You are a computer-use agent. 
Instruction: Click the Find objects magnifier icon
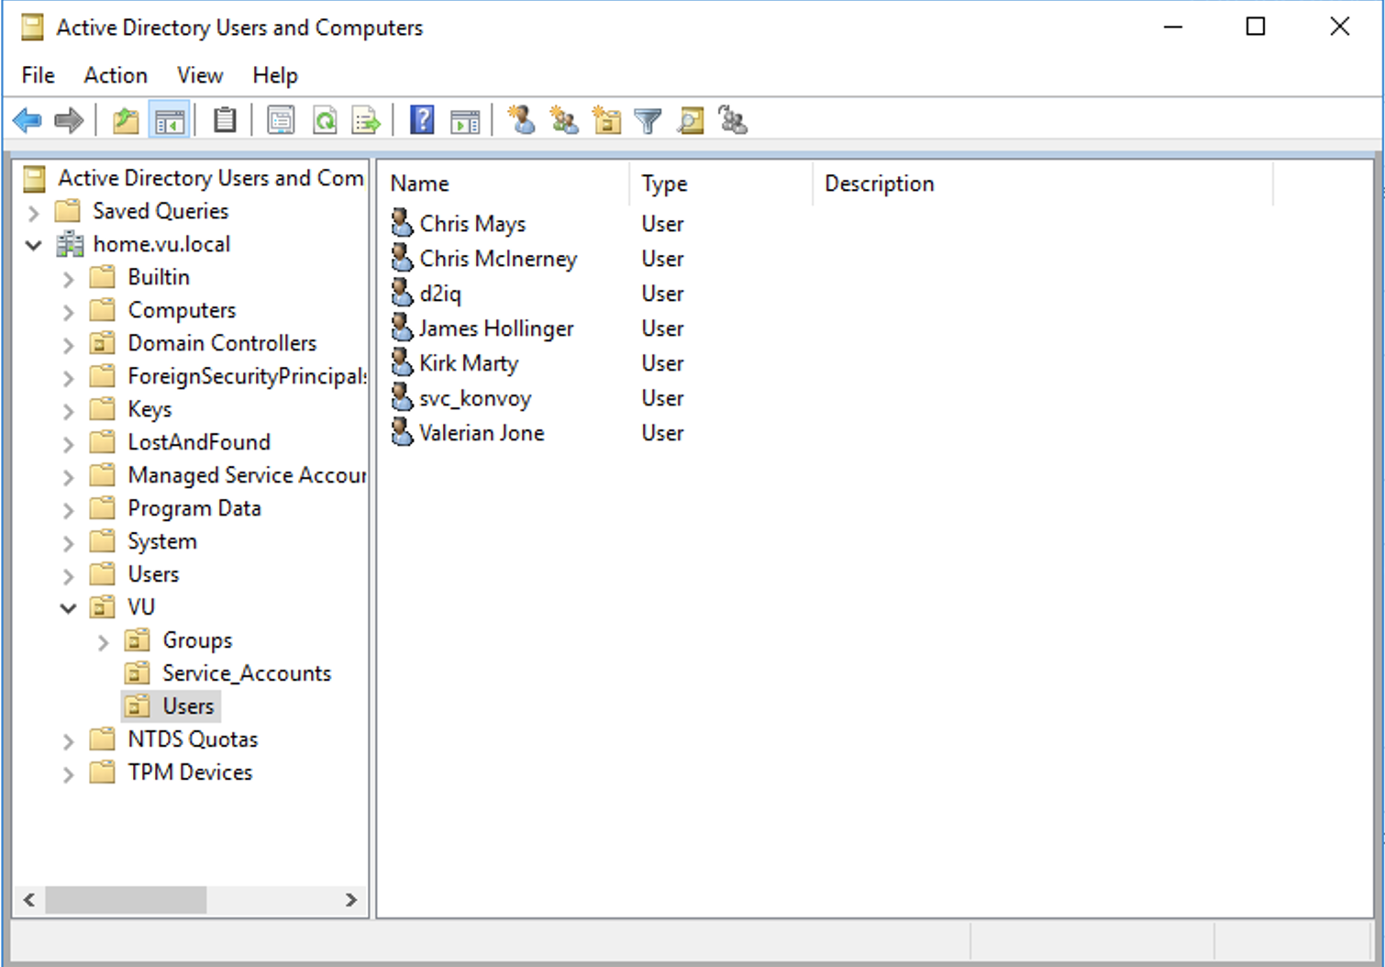(691, 120)
